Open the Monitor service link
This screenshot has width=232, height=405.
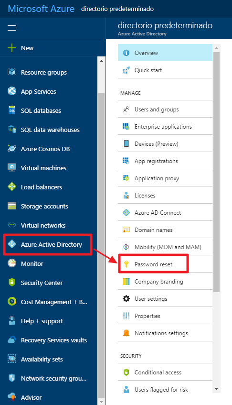(x=32, y=263)
